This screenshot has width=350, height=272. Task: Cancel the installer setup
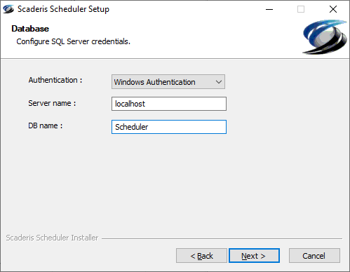[x=314, y=256]
